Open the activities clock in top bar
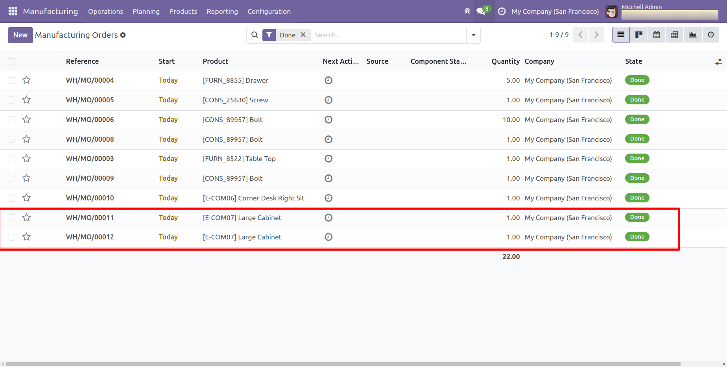The height and width of the screenshot is (367, 727). coord(502,11)
